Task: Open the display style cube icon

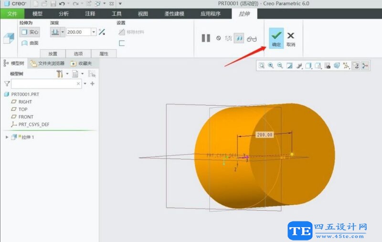Action: click(308, 65)
